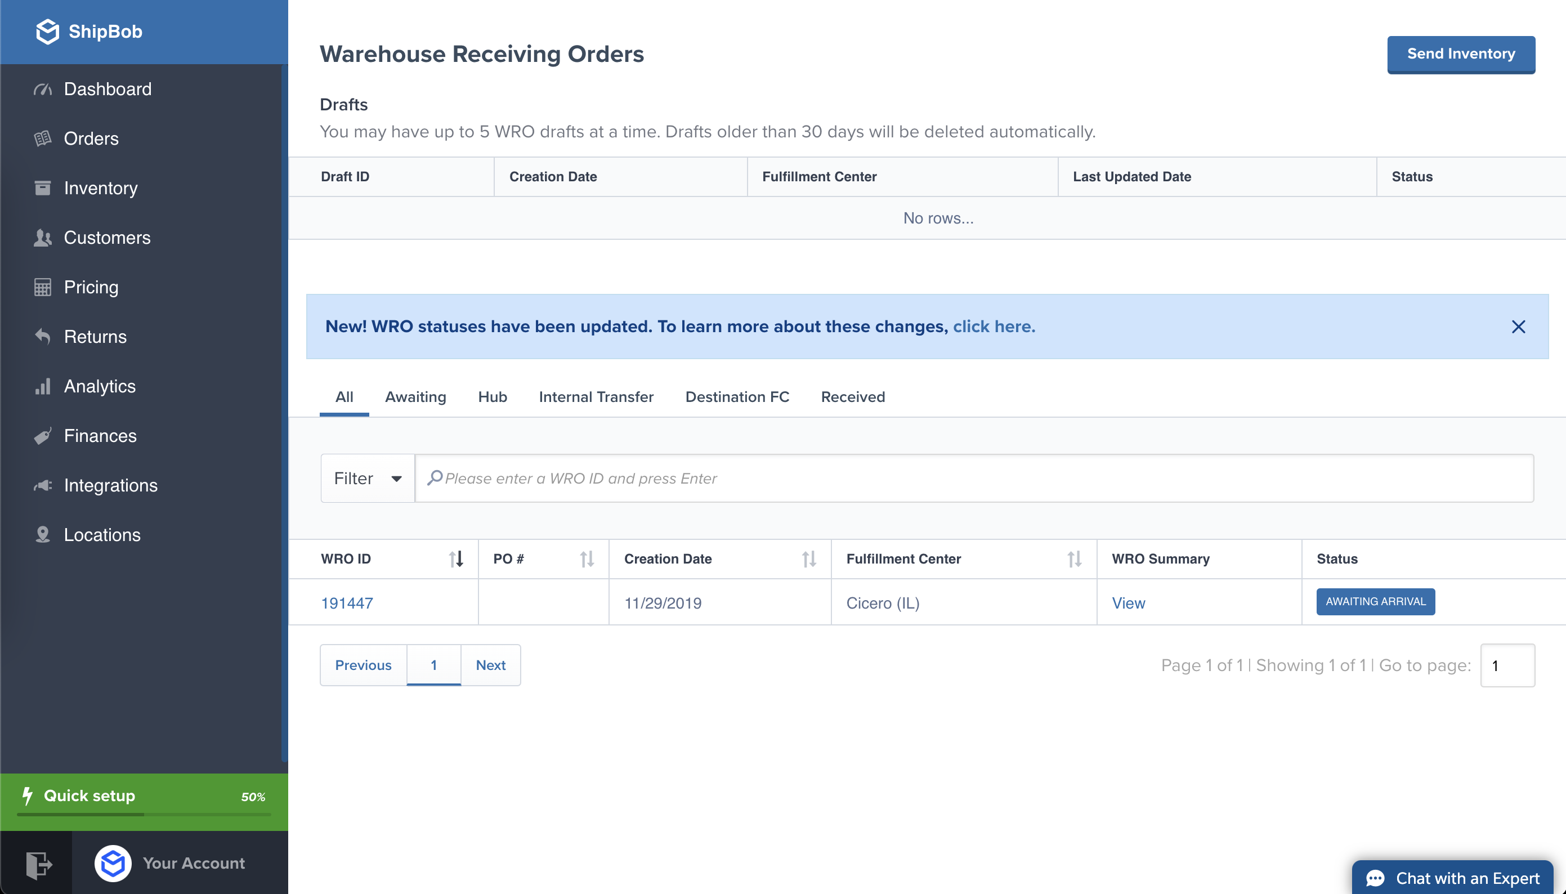Switch to the Awaiting tab

pos(415,397)
